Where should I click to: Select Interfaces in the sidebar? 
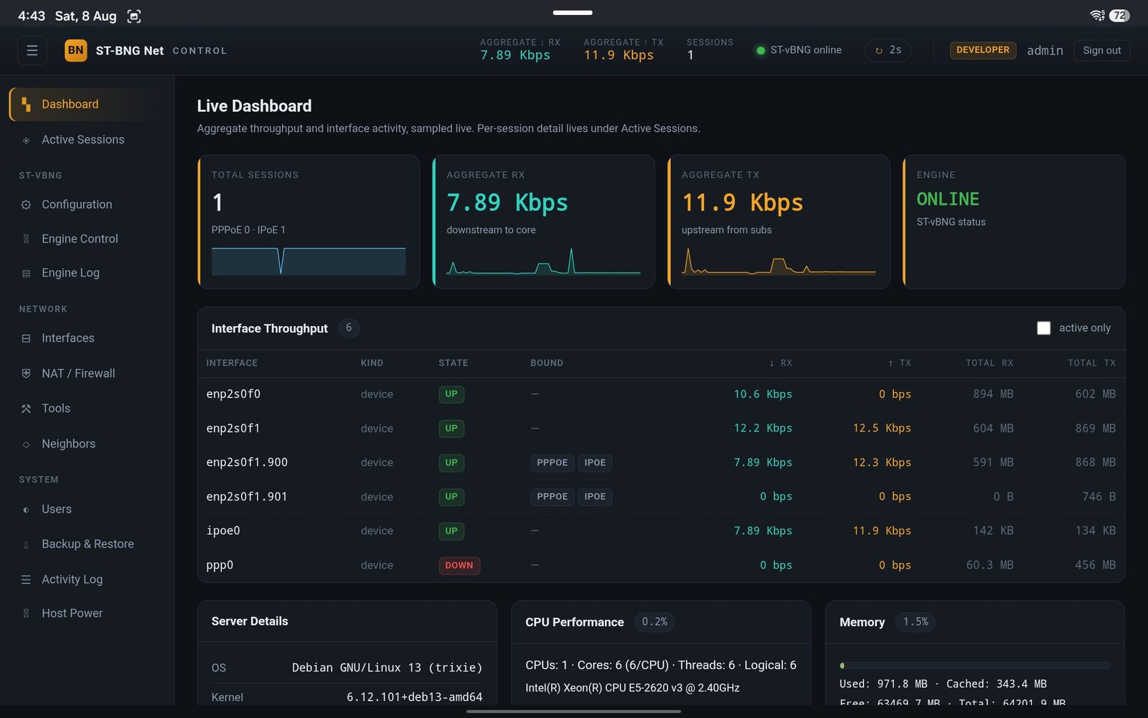tap(86, 338)
